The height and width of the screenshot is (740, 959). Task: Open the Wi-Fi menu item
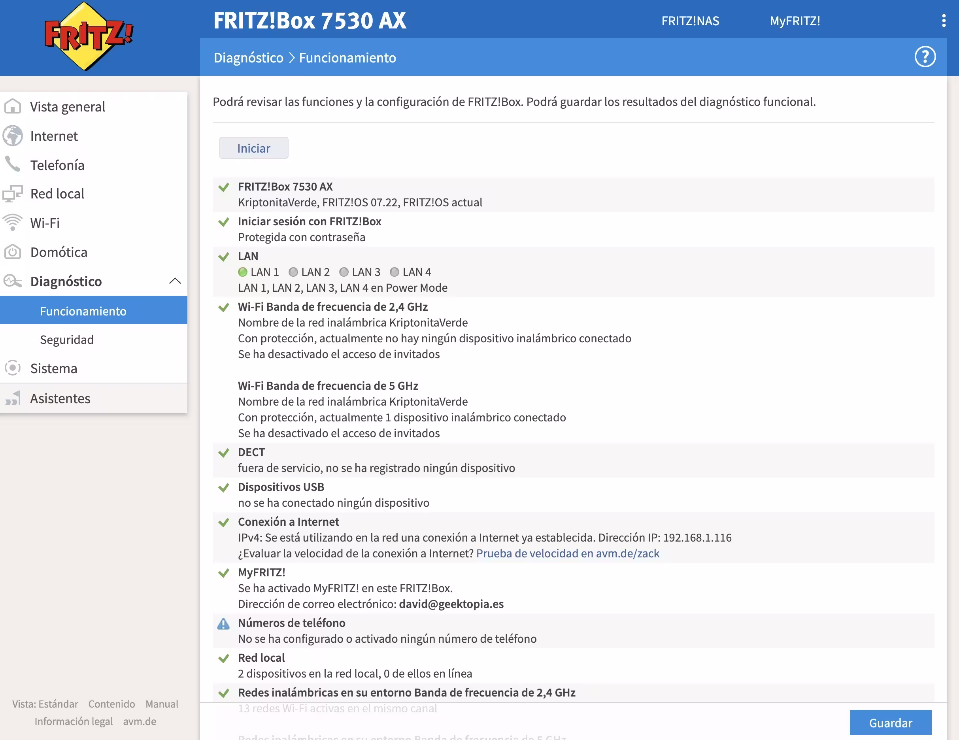pos(94,223)
